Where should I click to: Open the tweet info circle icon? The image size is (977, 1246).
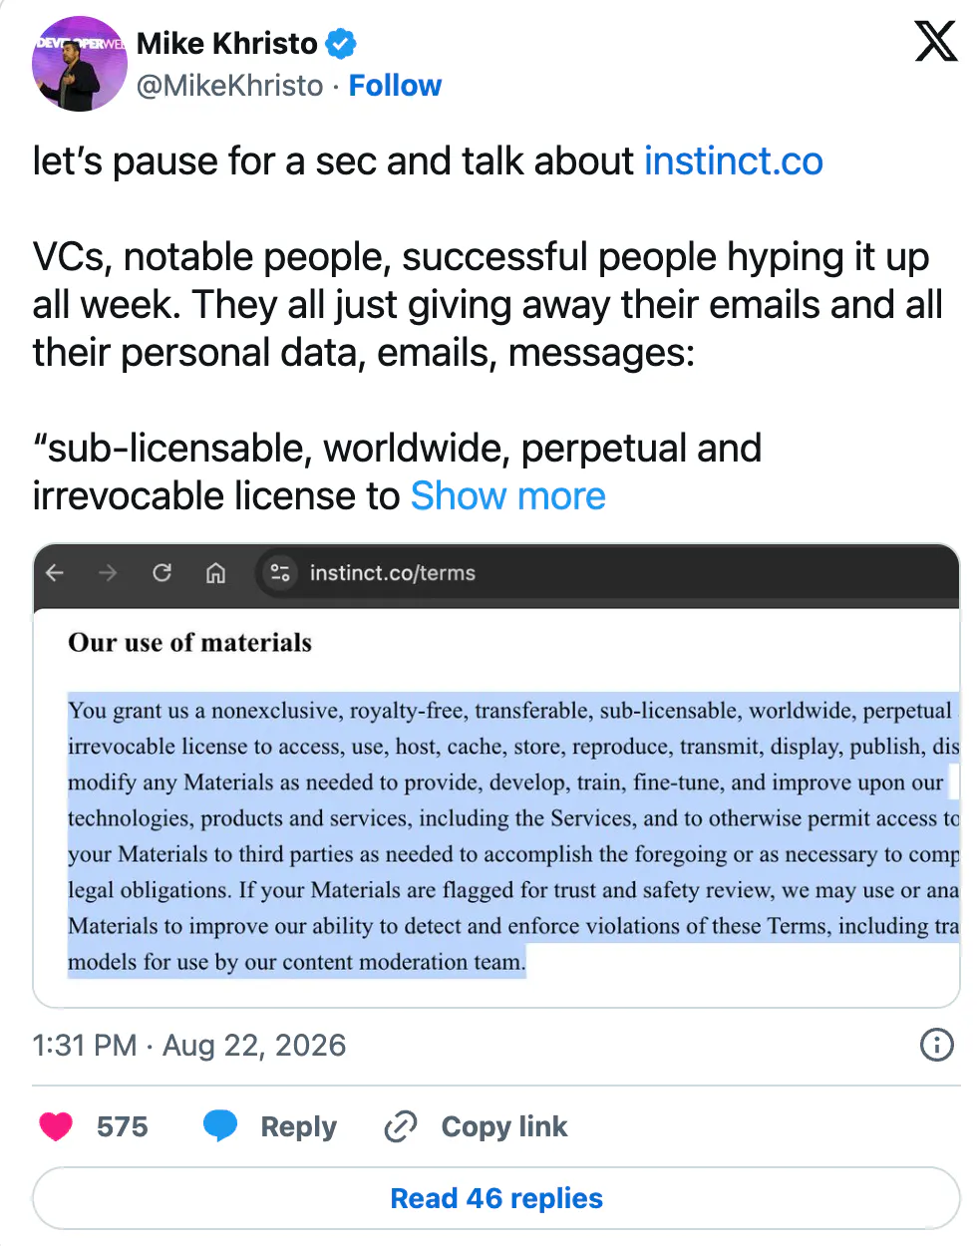tap(936, 1045)
